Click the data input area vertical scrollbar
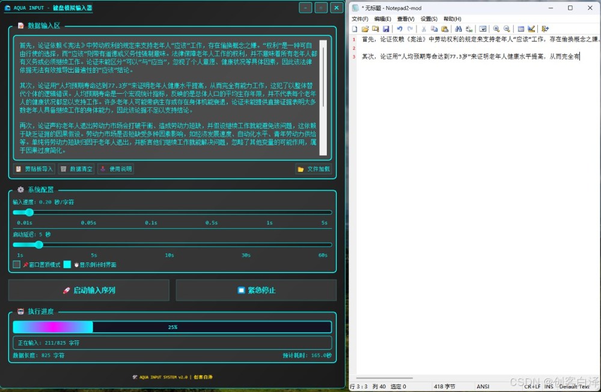The width and height of the screenshot is (601, 392). [323, 98]
